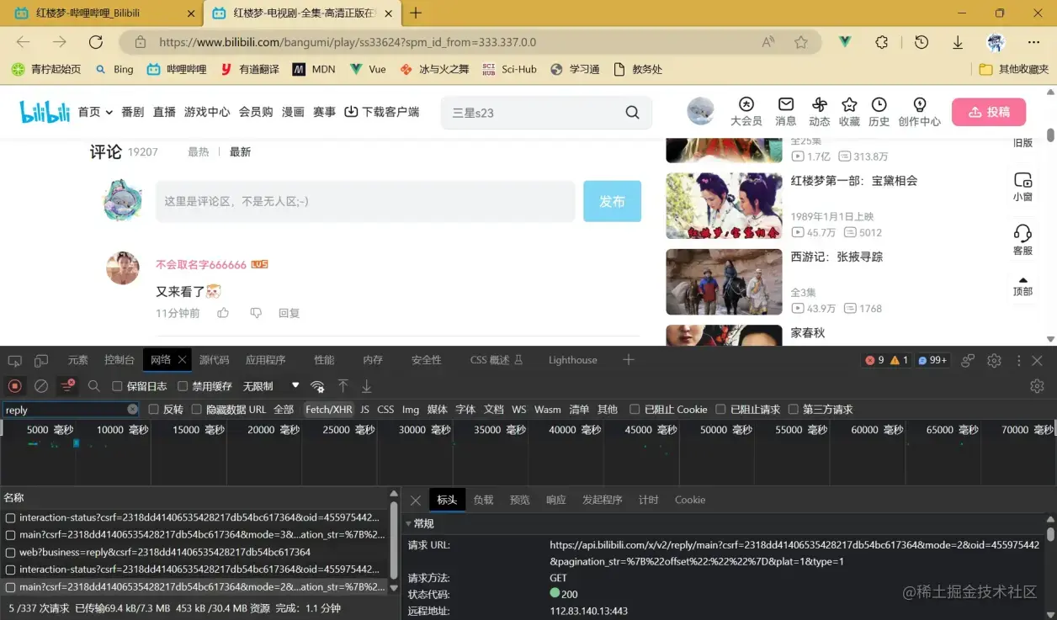This screenshot has width=1057, height=620.
Task: Toggle the network filter funnel icon
Action: point(67,386)
